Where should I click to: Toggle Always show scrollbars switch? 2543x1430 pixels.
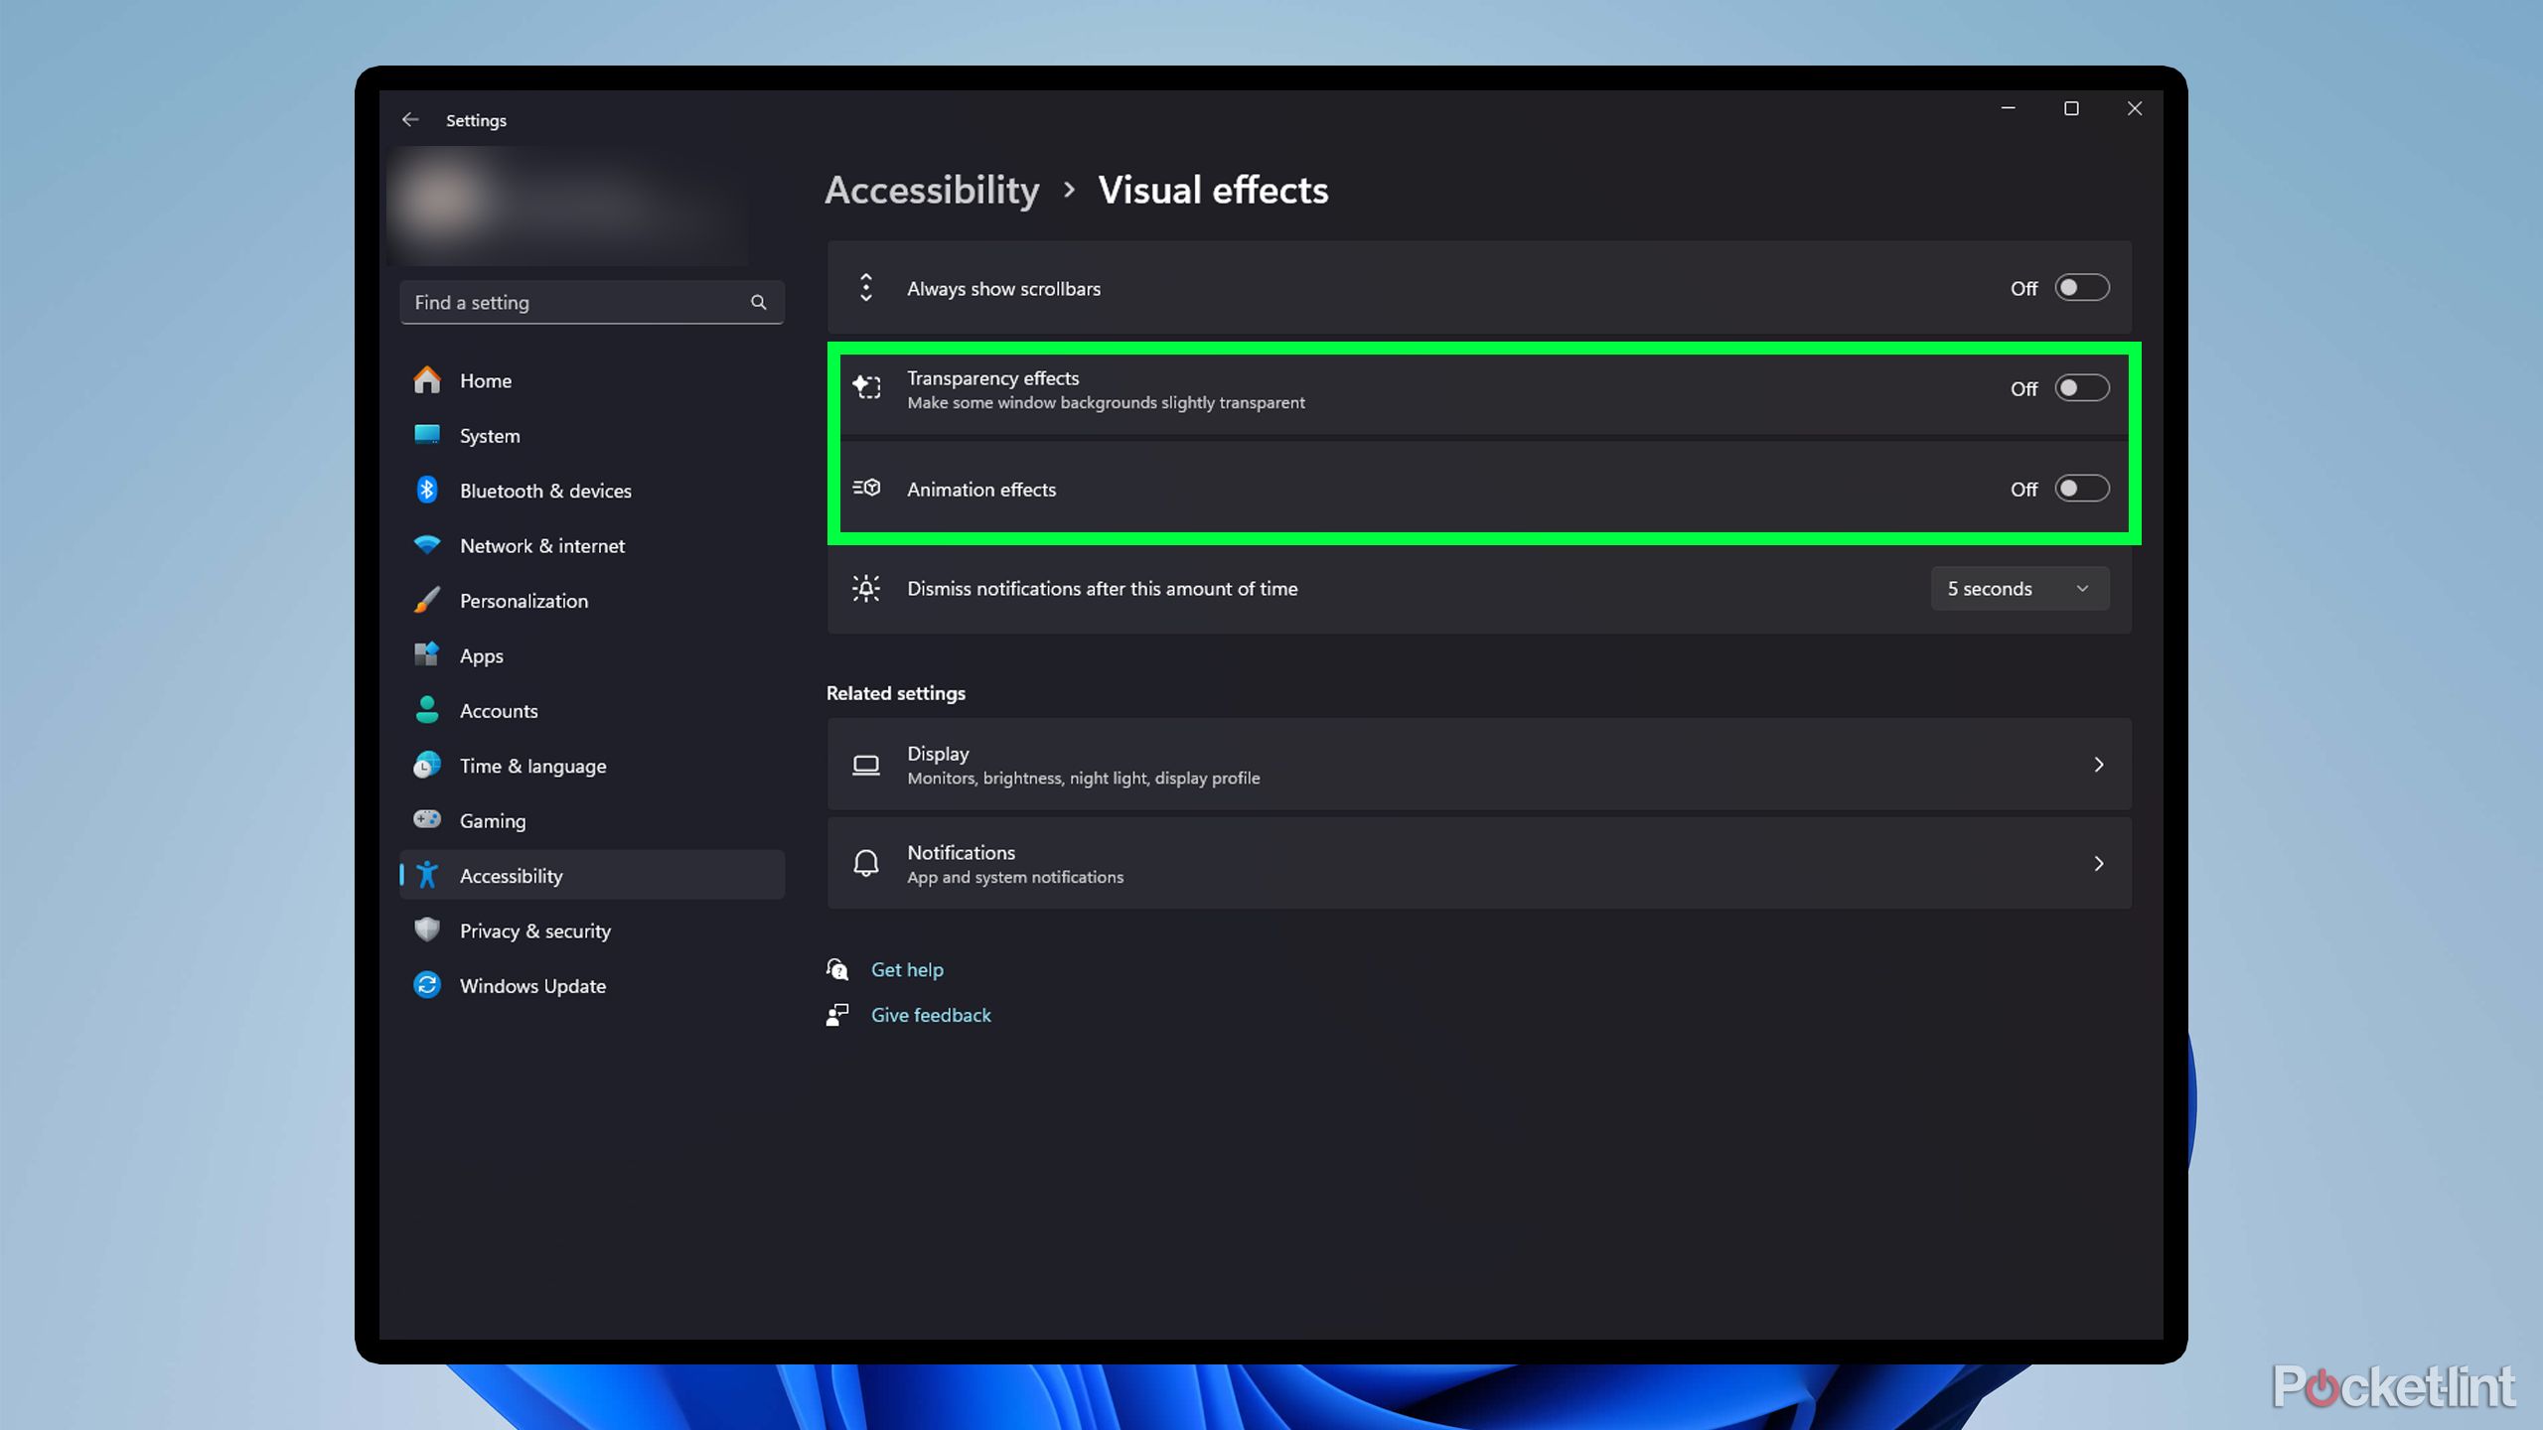pos(2081,288)
